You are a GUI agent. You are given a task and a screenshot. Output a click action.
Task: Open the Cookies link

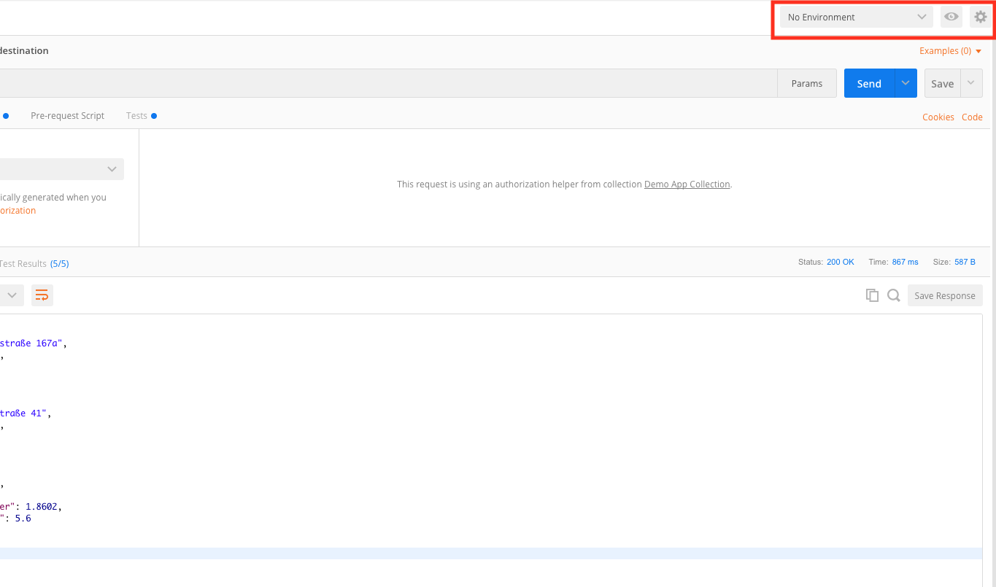[x=938, y=117]
